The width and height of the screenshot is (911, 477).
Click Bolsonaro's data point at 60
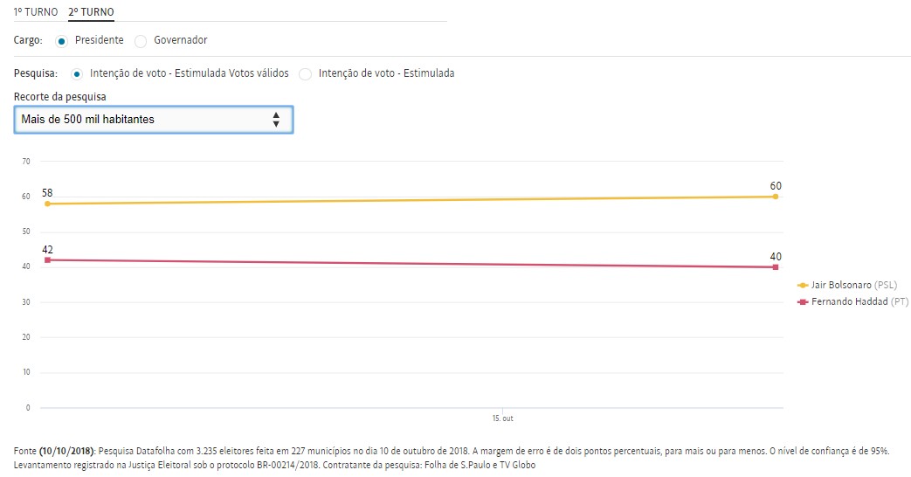coord(776,197)
